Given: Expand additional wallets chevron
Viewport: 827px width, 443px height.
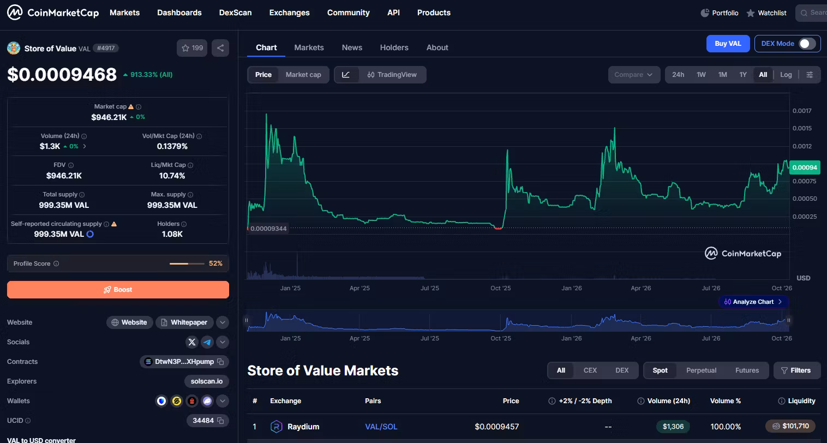Looking at the screenshot, I should tap(223, 401).
